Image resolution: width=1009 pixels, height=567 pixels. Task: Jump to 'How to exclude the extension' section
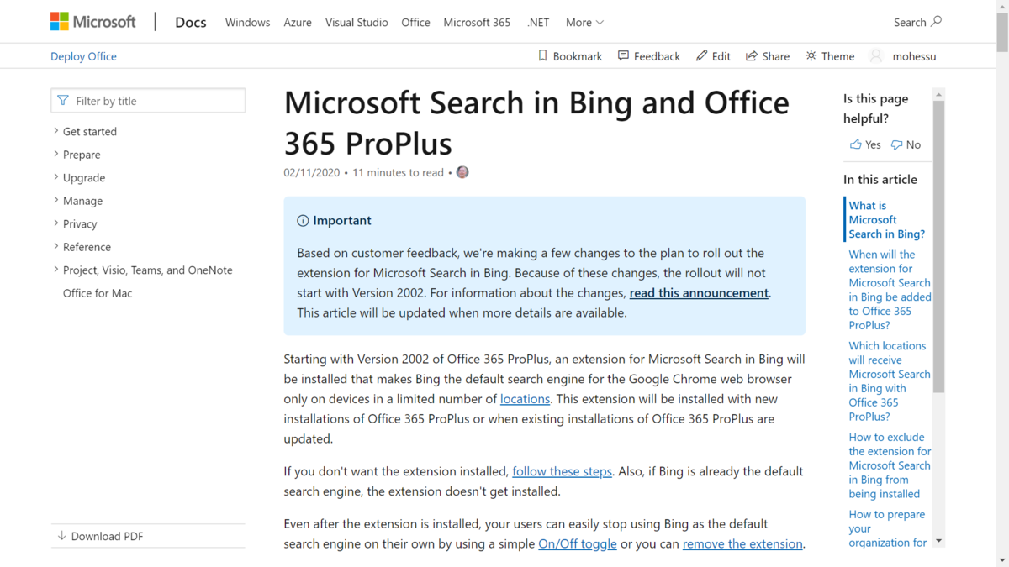click(890, 465)
